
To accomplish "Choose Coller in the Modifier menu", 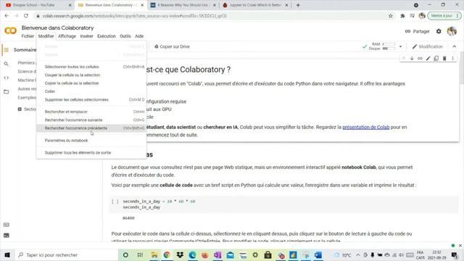I will 91,91.
